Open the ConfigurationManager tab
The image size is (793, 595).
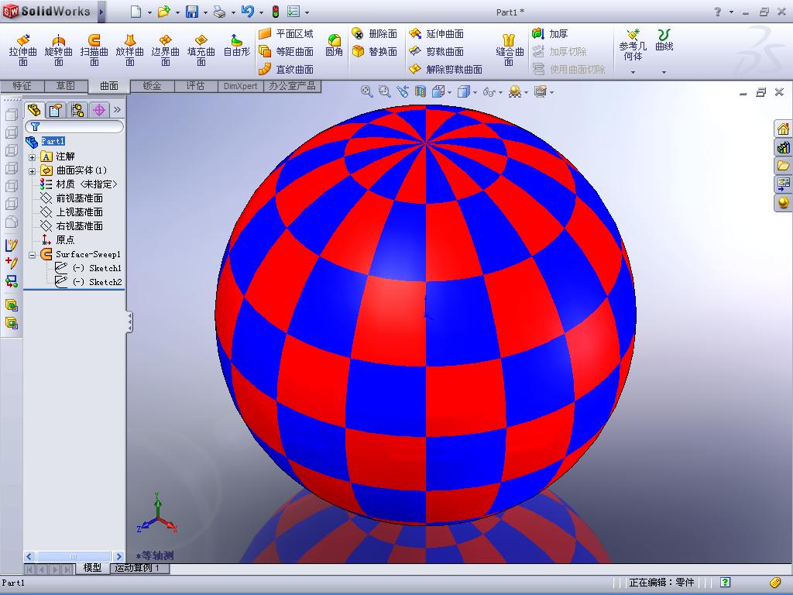pyautogui.click(x=77, y=110)
